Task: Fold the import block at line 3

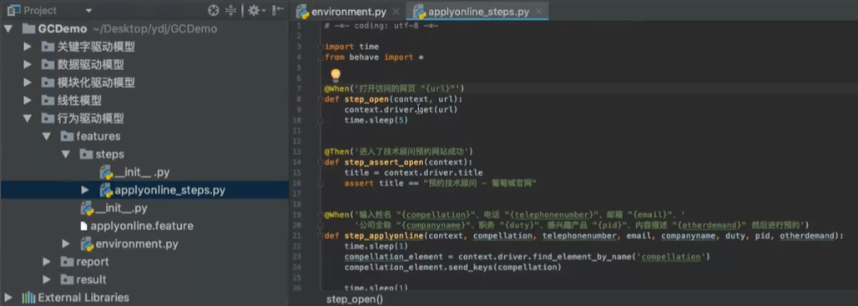Action: pyautogui.click(x=320, y=47)
